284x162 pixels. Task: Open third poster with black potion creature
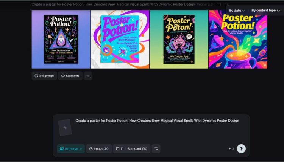coord(179,39)
